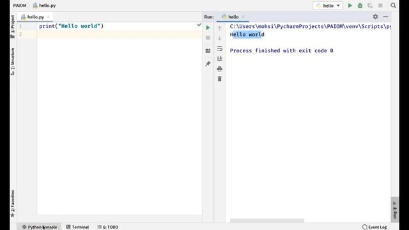Click the restore layout icon in Run panel
The width and height of the screenshot is (409, 230).
click(208, 51)
